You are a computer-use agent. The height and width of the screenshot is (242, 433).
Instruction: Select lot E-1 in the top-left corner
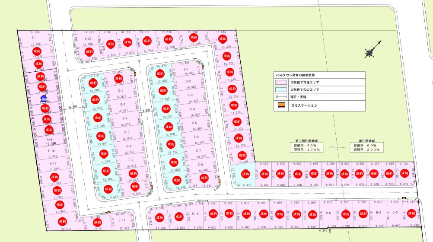(x=34, y=38)
